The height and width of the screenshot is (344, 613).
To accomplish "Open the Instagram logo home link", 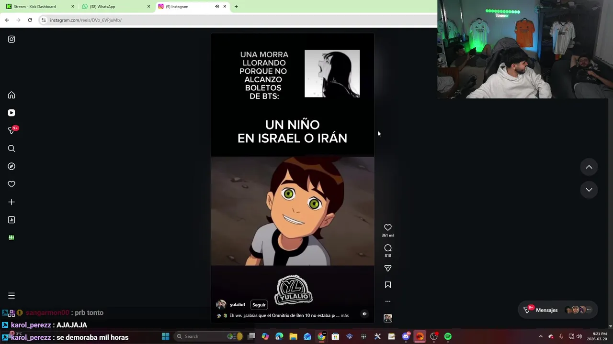I will [x=11, y=39].
